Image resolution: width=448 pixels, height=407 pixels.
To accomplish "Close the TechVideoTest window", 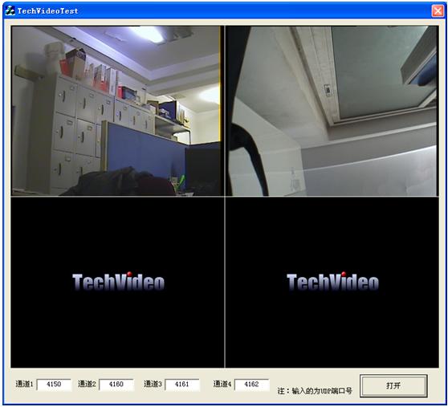I will coord(438,11).
